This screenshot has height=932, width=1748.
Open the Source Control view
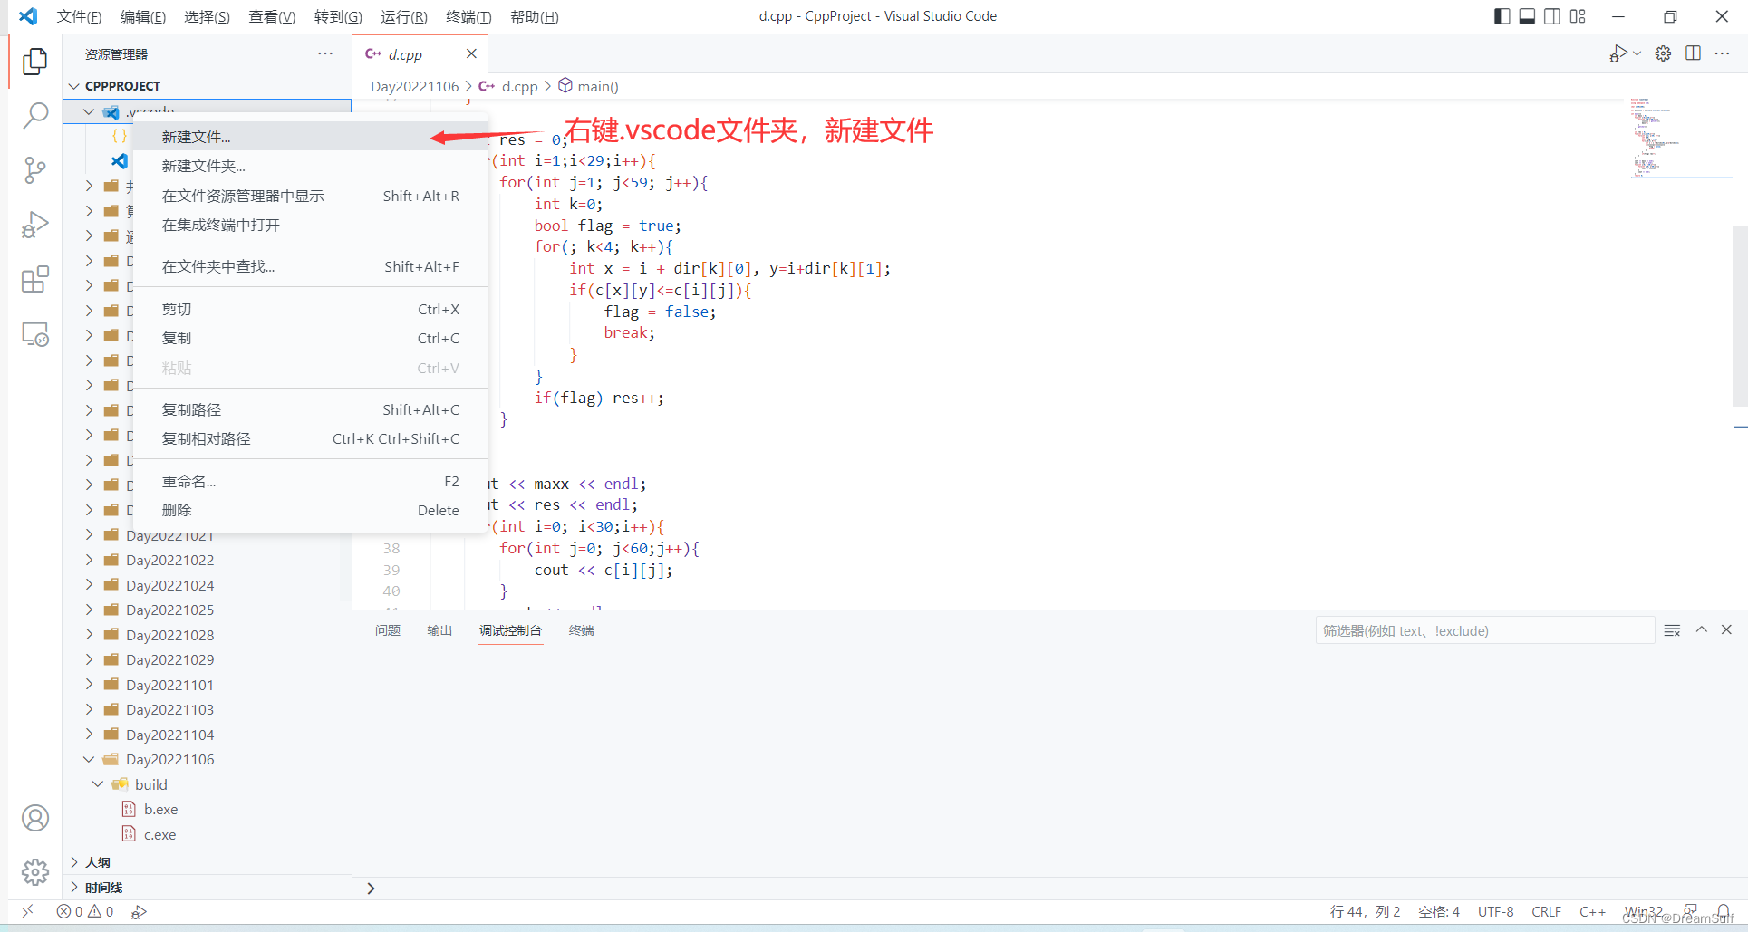point(34,170)
